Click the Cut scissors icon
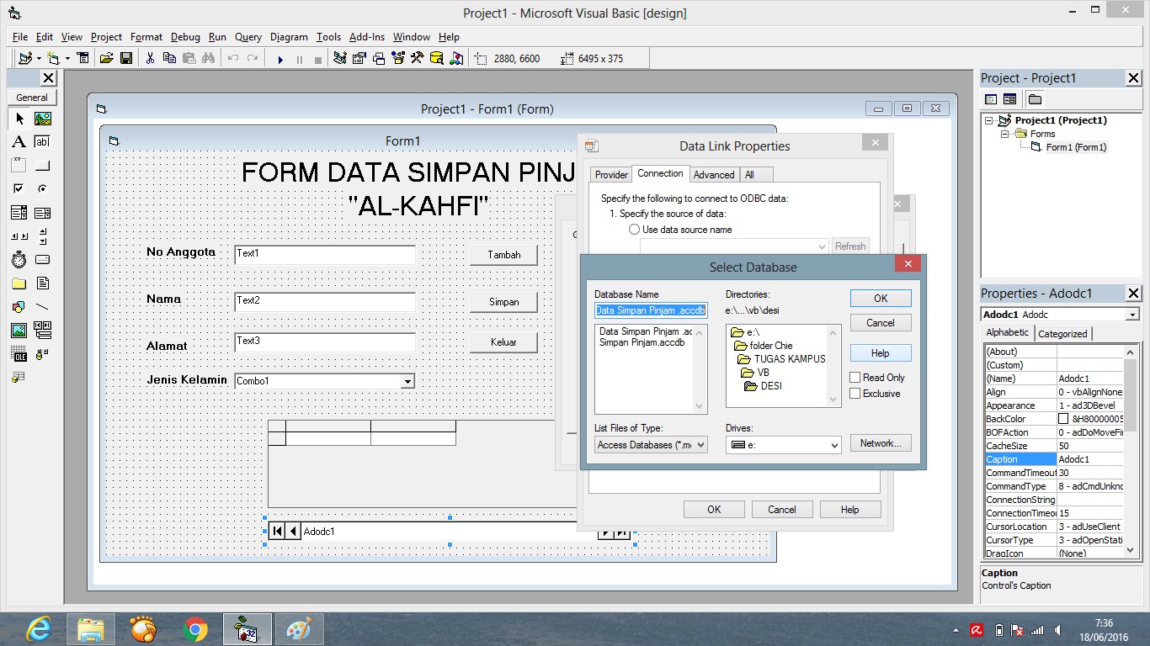Screen dimensions: 1150x646 150,59
